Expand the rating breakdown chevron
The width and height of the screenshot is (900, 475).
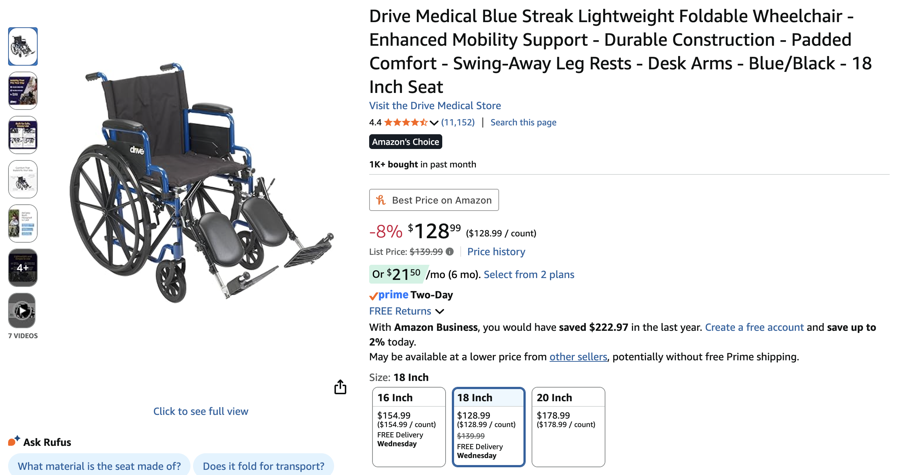point(434,123)
